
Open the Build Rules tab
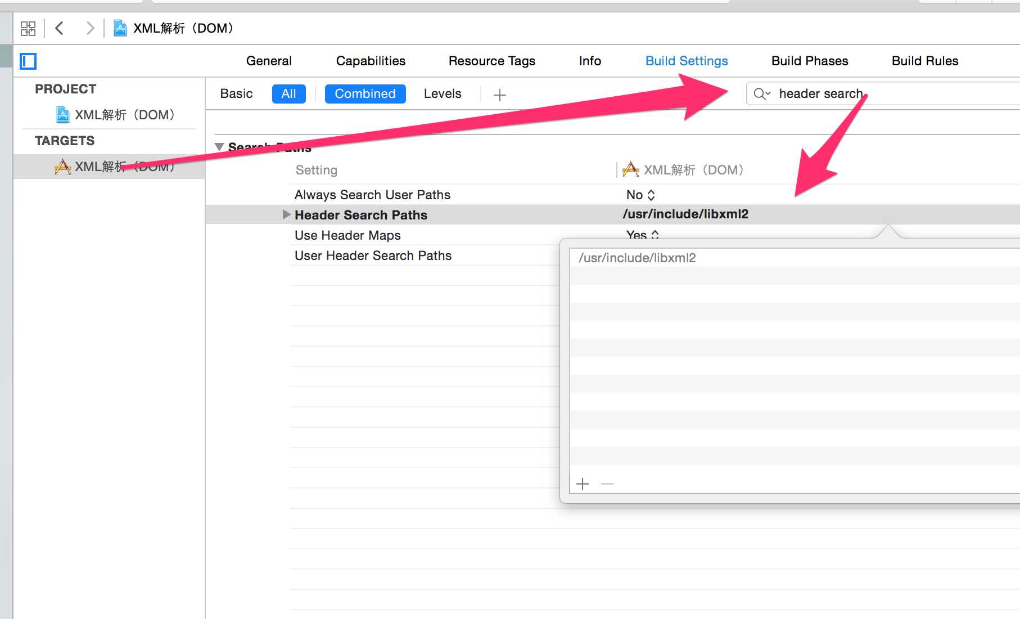click(925, 61)
